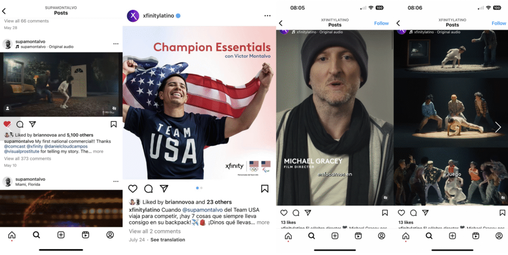508x255 pixels.
Task: Unlike the supamontalvo commercial post (red heart)
Action: [7, 124]
